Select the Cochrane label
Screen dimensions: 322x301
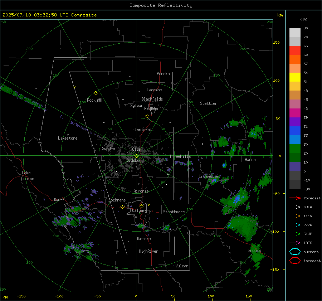117,200
